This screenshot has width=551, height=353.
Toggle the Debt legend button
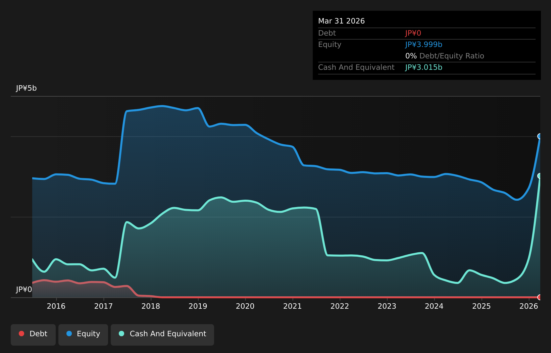click(x=33, y=335)
